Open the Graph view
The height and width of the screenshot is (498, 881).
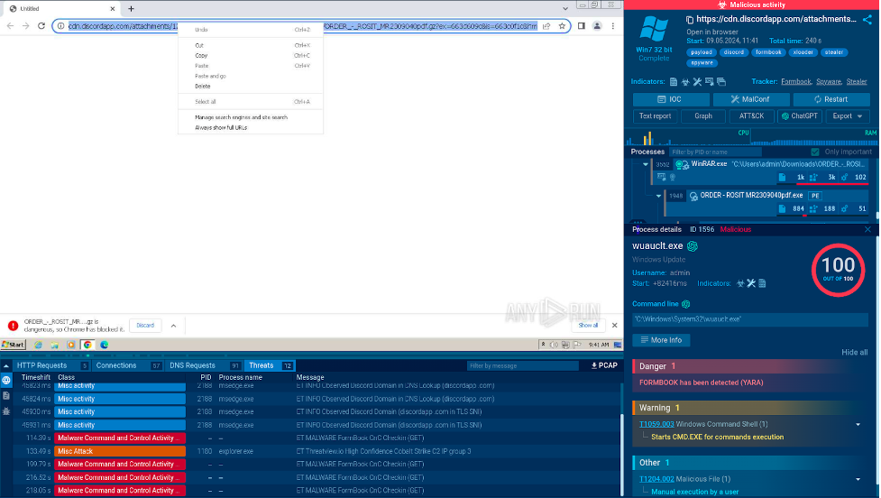[x=702, y=116]
